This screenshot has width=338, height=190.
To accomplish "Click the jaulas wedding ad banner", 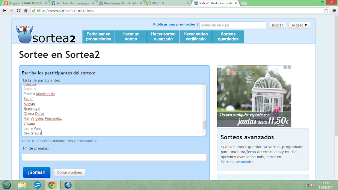I will click(x=254, y=96).
